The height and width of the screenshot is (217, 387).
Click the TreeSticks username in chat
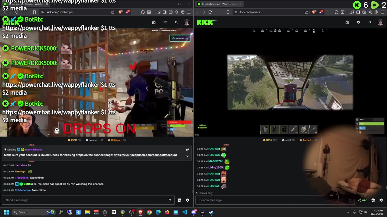pos(21,178)
